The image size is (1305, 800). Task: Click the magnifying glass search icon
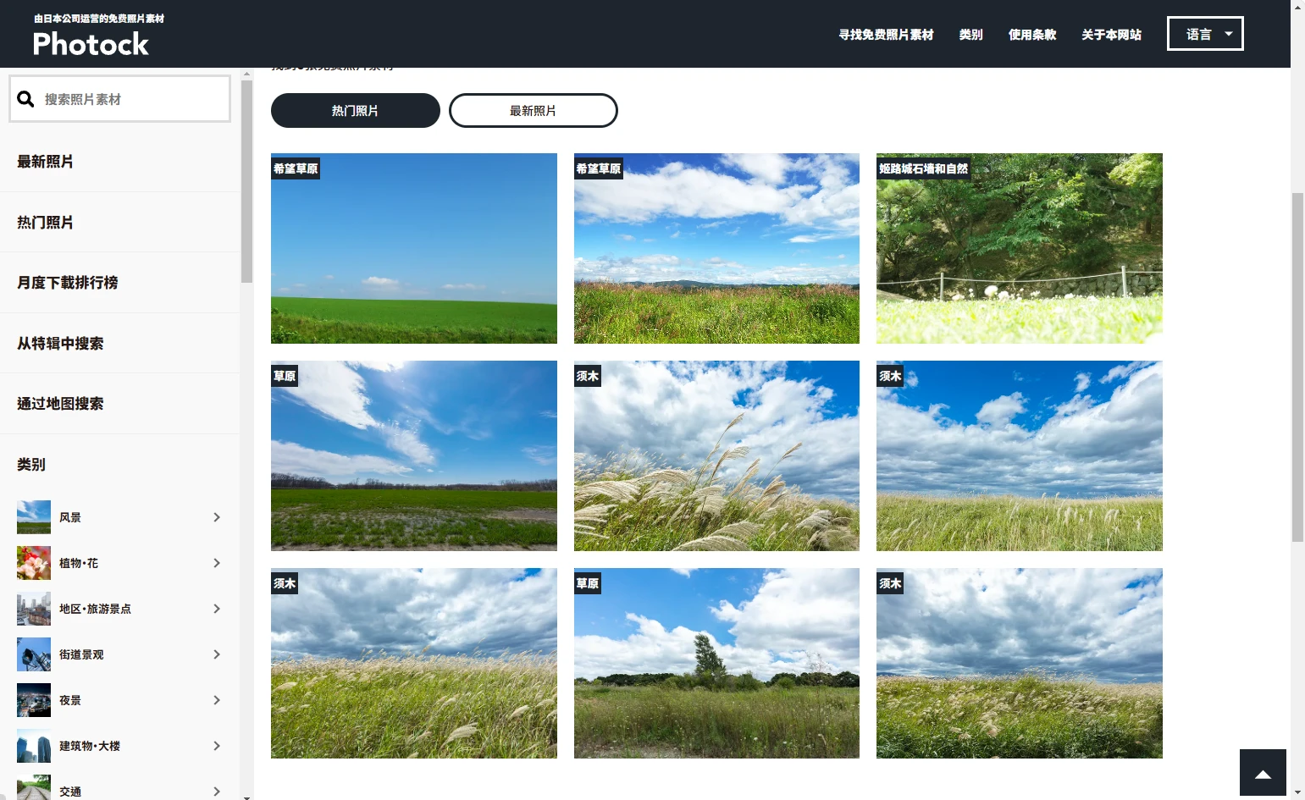(26, 99)
